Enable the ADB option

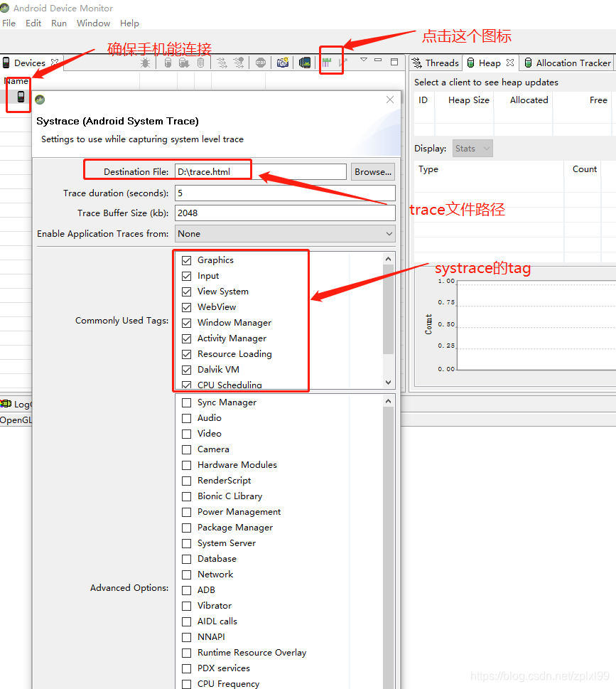coord(187,590)
